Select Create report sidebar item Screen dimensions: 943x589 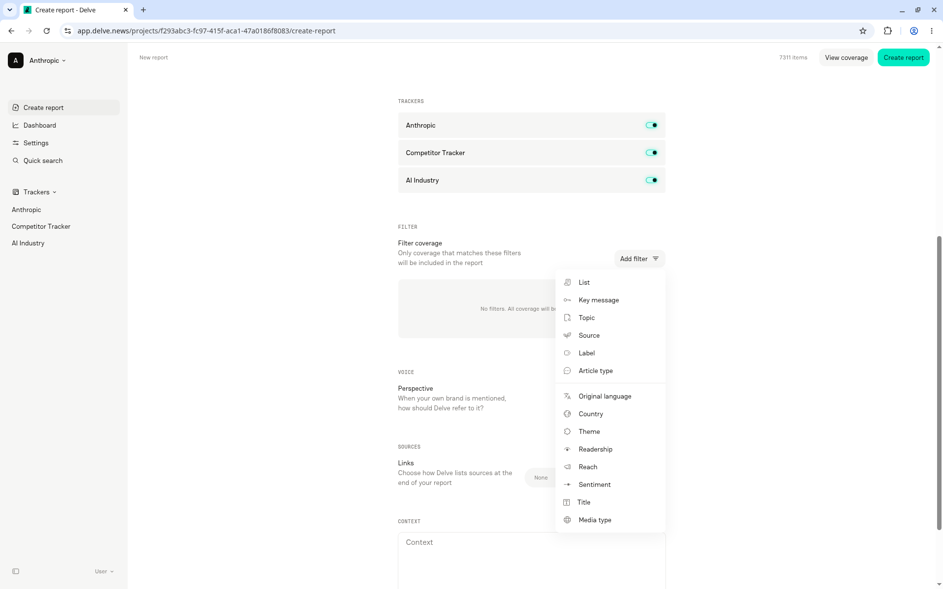[64, 107]
